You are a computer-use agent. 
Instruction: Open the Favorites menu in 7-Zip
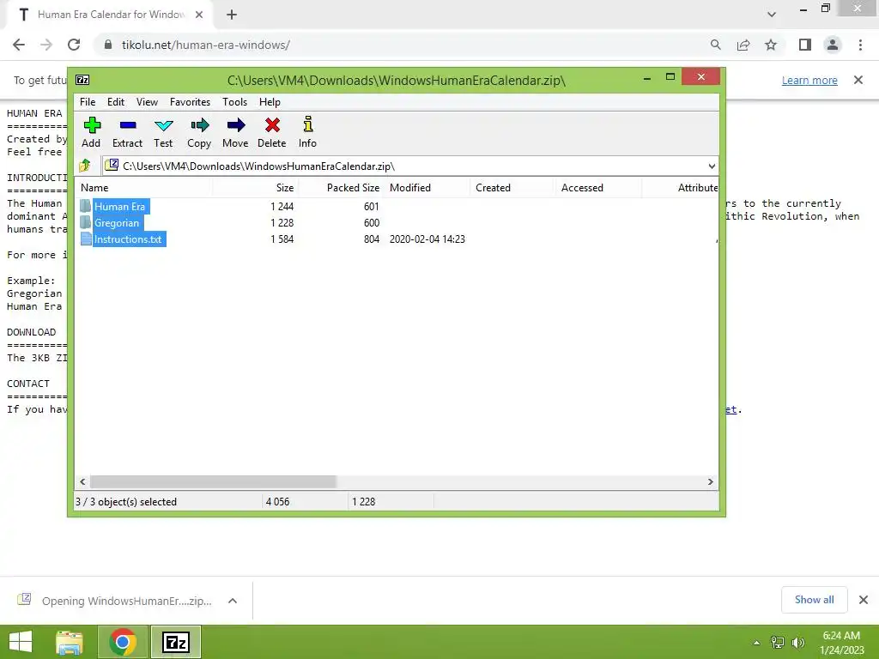[x=190, y=102]
